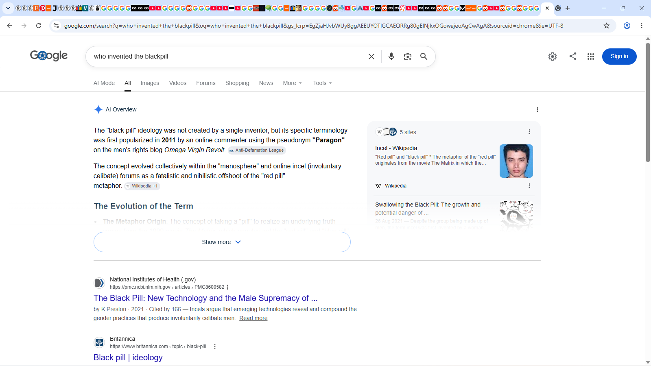Open the Britannica 'Black pill | ideology' result

click(128, 357)
